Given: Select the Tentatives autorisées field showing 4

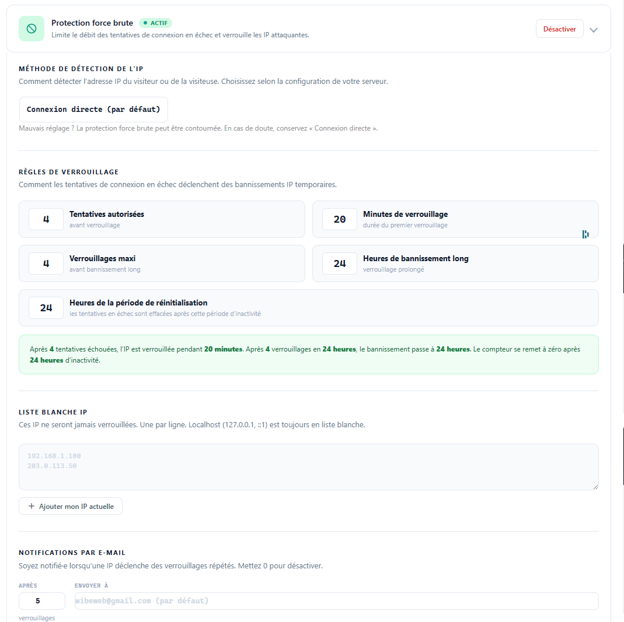Looking at the screenshot, I should (46, 219).
